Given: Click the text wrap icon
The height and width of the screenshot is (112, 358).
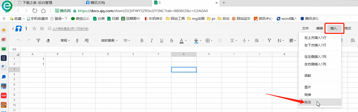Looking at the screenshot, I should (257, 40).
